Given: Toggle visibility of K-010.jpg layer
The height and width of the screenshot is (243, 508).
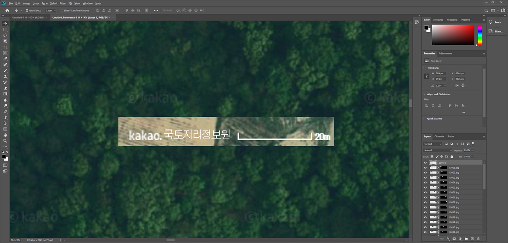Looking at the screenshot, I should (425, 212).
